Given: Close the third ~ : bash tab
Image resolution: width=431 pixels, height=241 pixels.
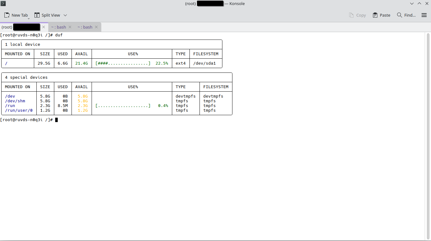Looking at the screenshot, I should tap(96, 27).
